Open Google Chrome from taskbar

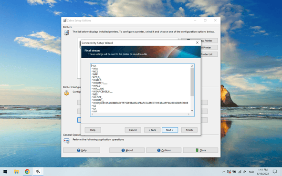coord(27,172)
